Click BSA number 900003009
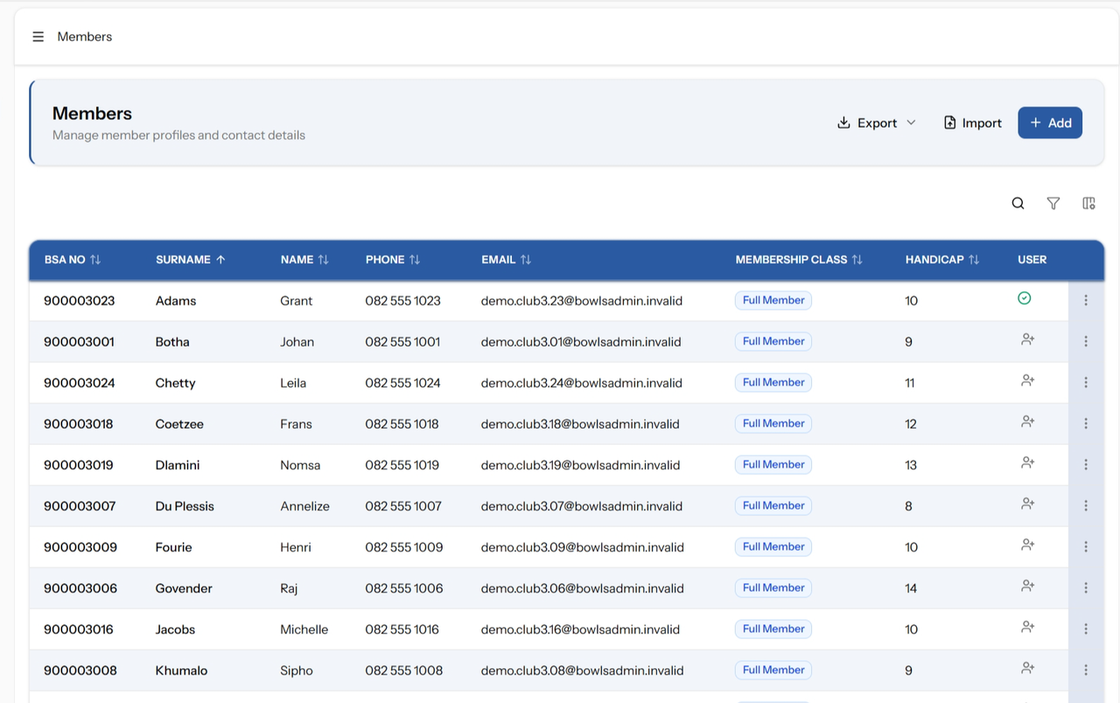Screen dimensions: 1120x703 [80, 547]
